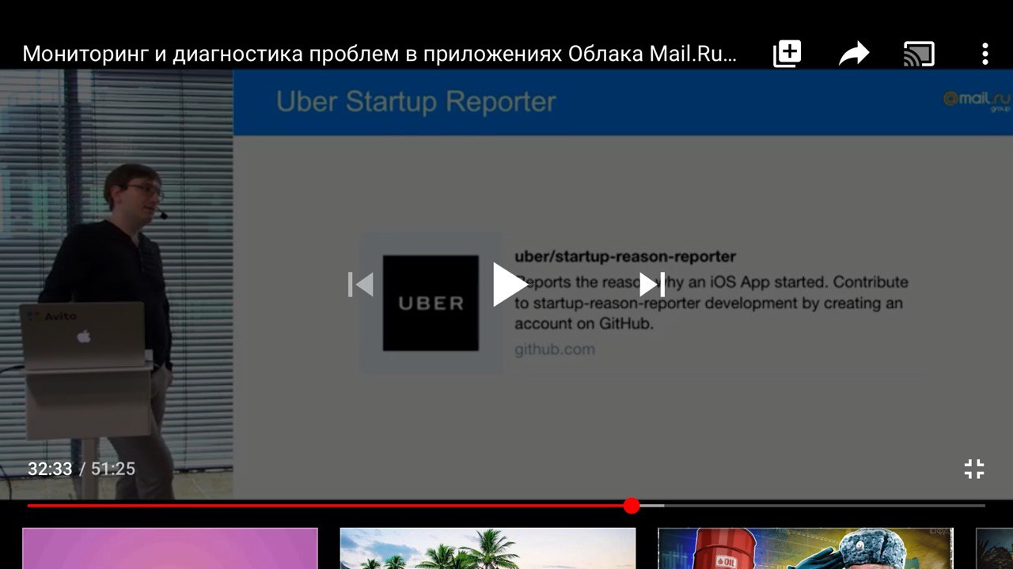Open the palm trees suggested video thumbnail

(488, 548)
